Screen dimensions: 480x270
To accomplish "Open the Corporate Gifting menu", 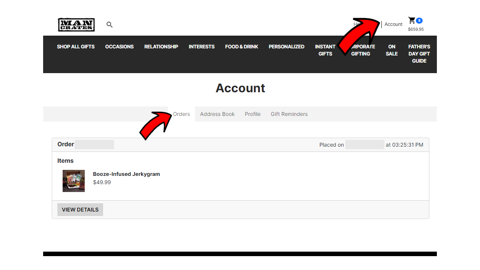I will tap(360, 50).
